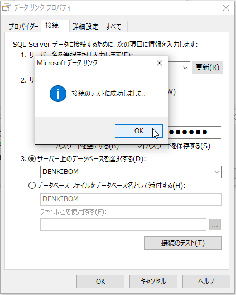This screenshot has width=236, height=295.
Task: Close the Microsoft データ リンク message box
Action: [x=160, y=63]
